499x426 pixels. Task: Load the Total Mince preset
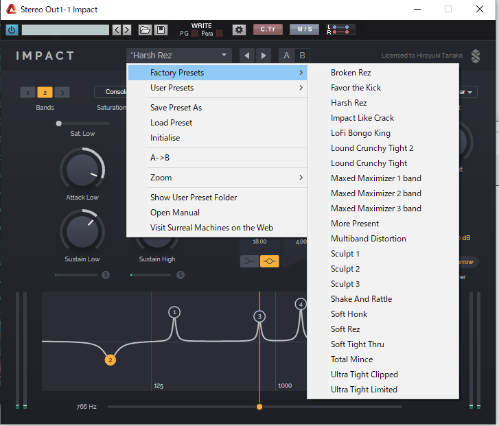(x=383, y=359)
